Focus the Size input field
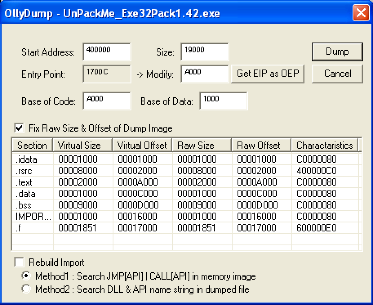 pos(204,52)
